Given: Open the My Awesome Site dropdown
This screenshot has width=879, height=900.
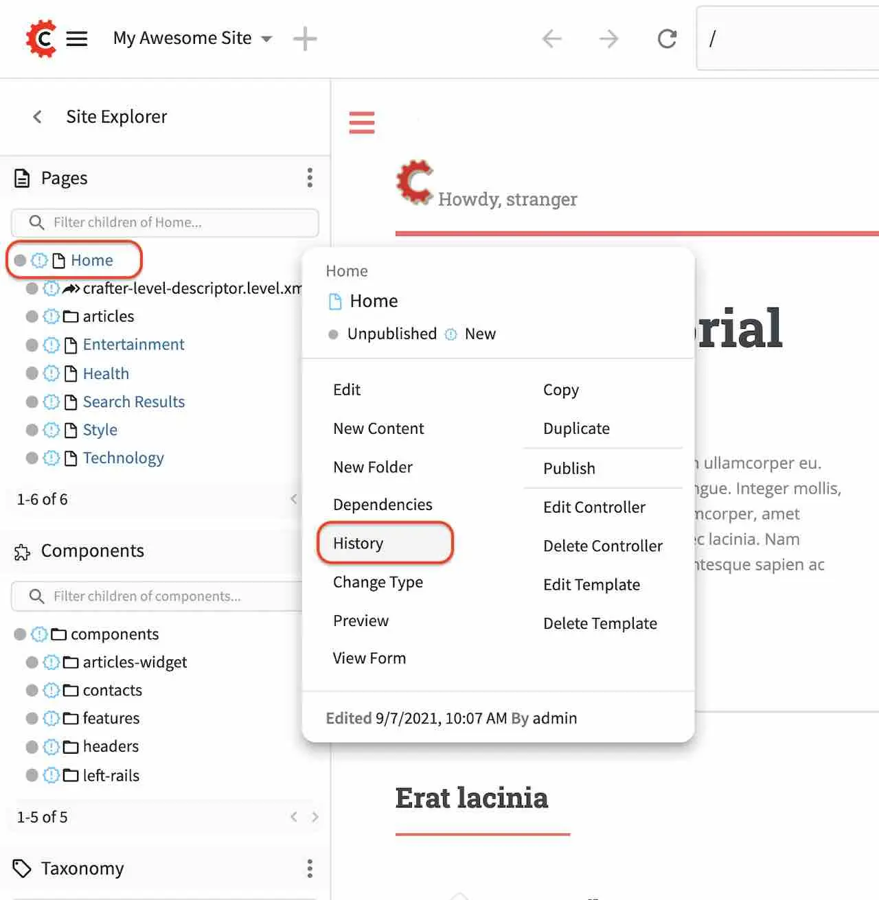Looking at the screenshot, I should point(192,38).
